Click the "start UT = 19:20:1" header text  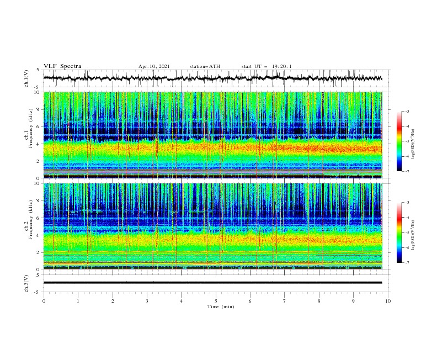point(267,66)
